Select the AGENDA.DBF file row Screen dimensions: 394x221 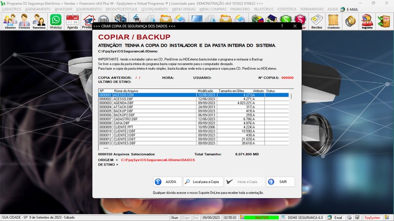pos(194,103)
